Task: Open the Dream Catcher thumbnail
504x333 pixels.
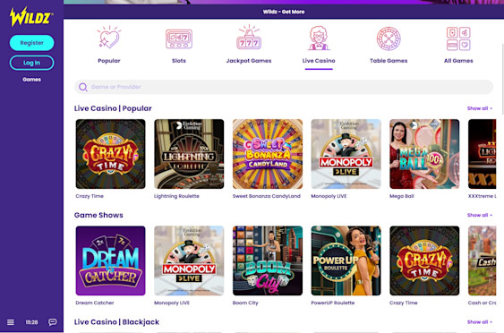Action: 111,260
